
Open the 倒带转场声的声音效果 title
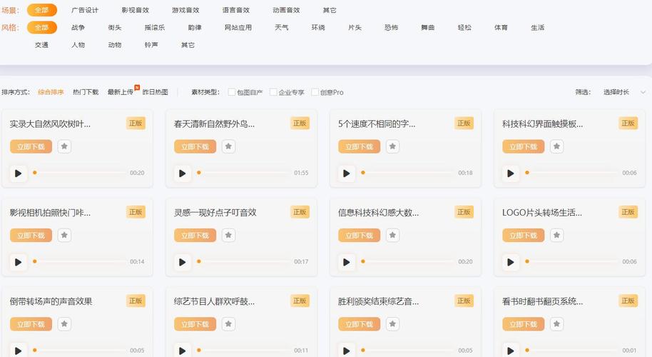(x=51, y=301)
